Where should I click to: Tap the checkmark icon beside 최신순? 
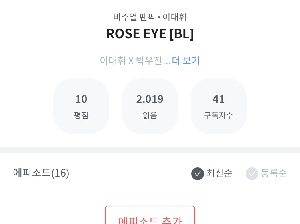tap(198, 173)
